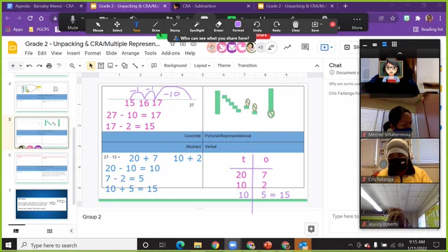Click the Group 2 speaker notes
This screenshot has width=448, height=252.
pos(92,217)
